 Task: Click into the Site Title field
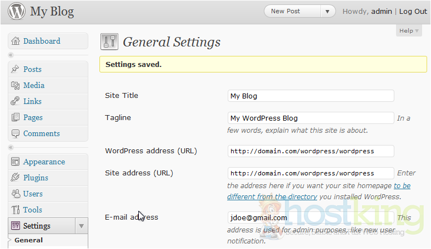click(x=310, y=96)
